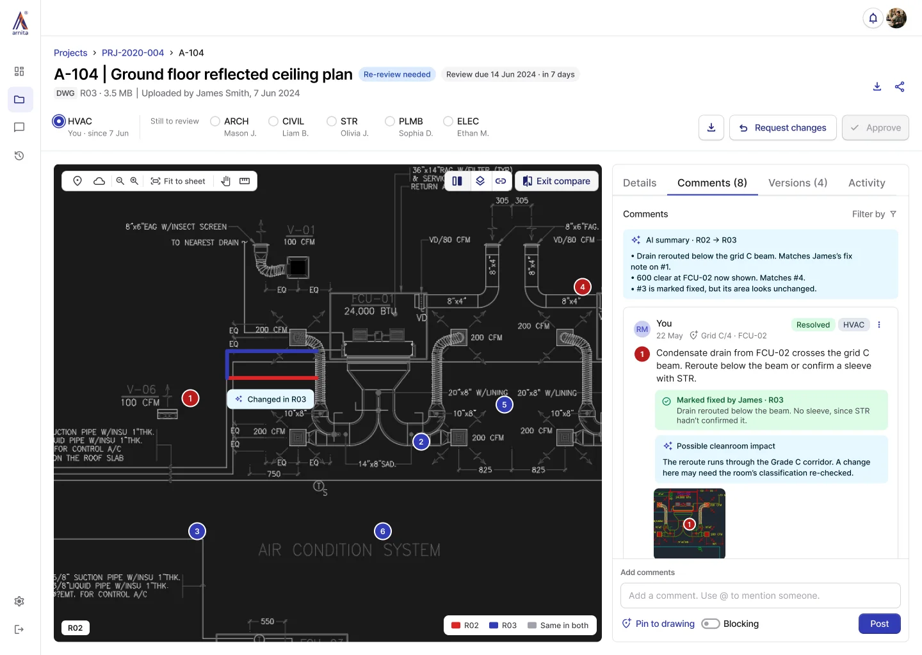Post the comment
The height and width of the screenshot is (655, 922).
[879, 624]
